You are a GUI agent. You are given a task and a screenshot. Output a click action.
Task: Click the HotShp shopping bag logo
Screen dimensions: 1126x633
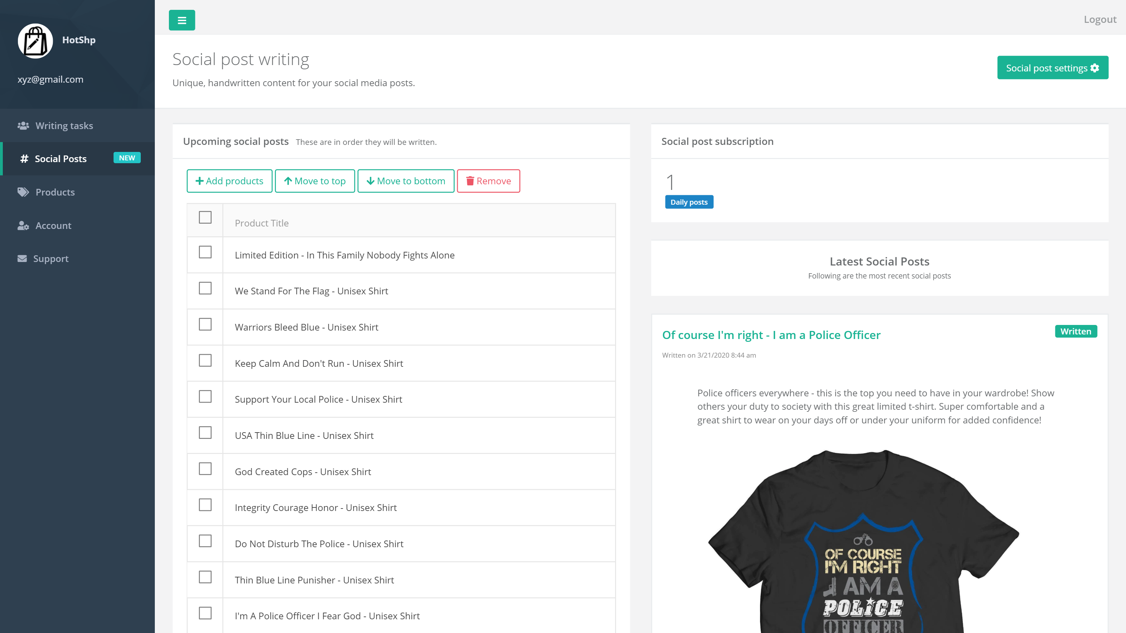coord(35,41)
